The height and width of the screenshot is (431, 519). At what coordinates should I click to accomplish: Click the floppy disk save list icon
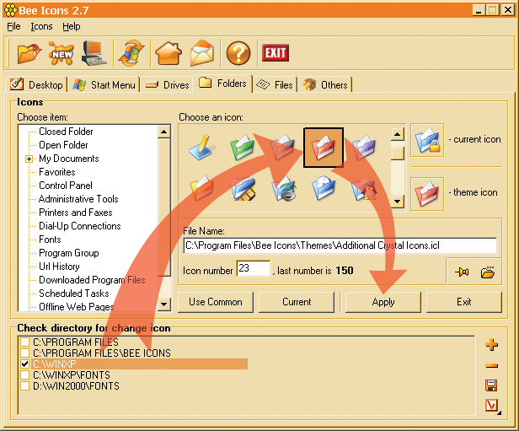tap(491, 385)
